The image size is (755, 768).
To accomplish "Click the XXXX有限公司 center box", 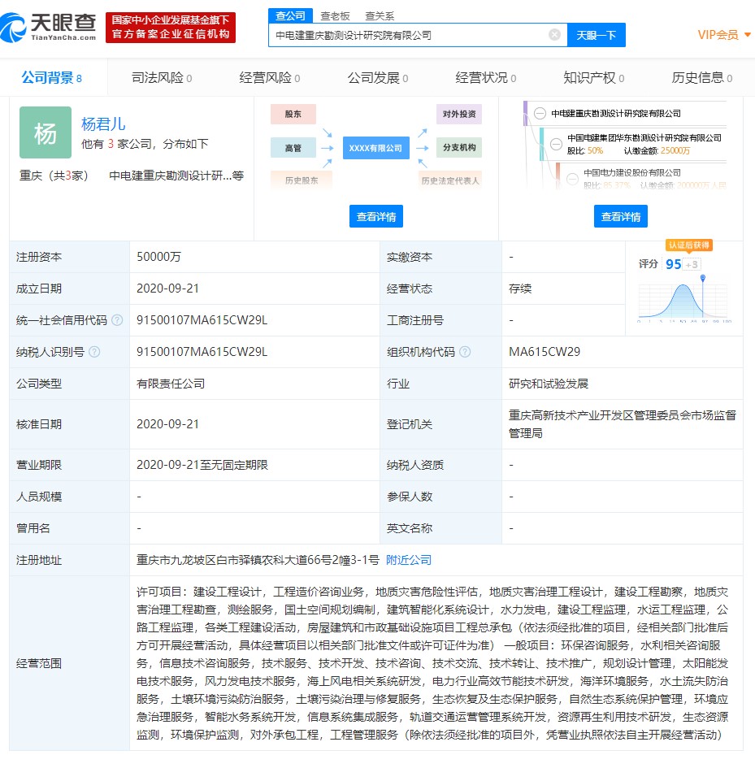I will 375,148.
